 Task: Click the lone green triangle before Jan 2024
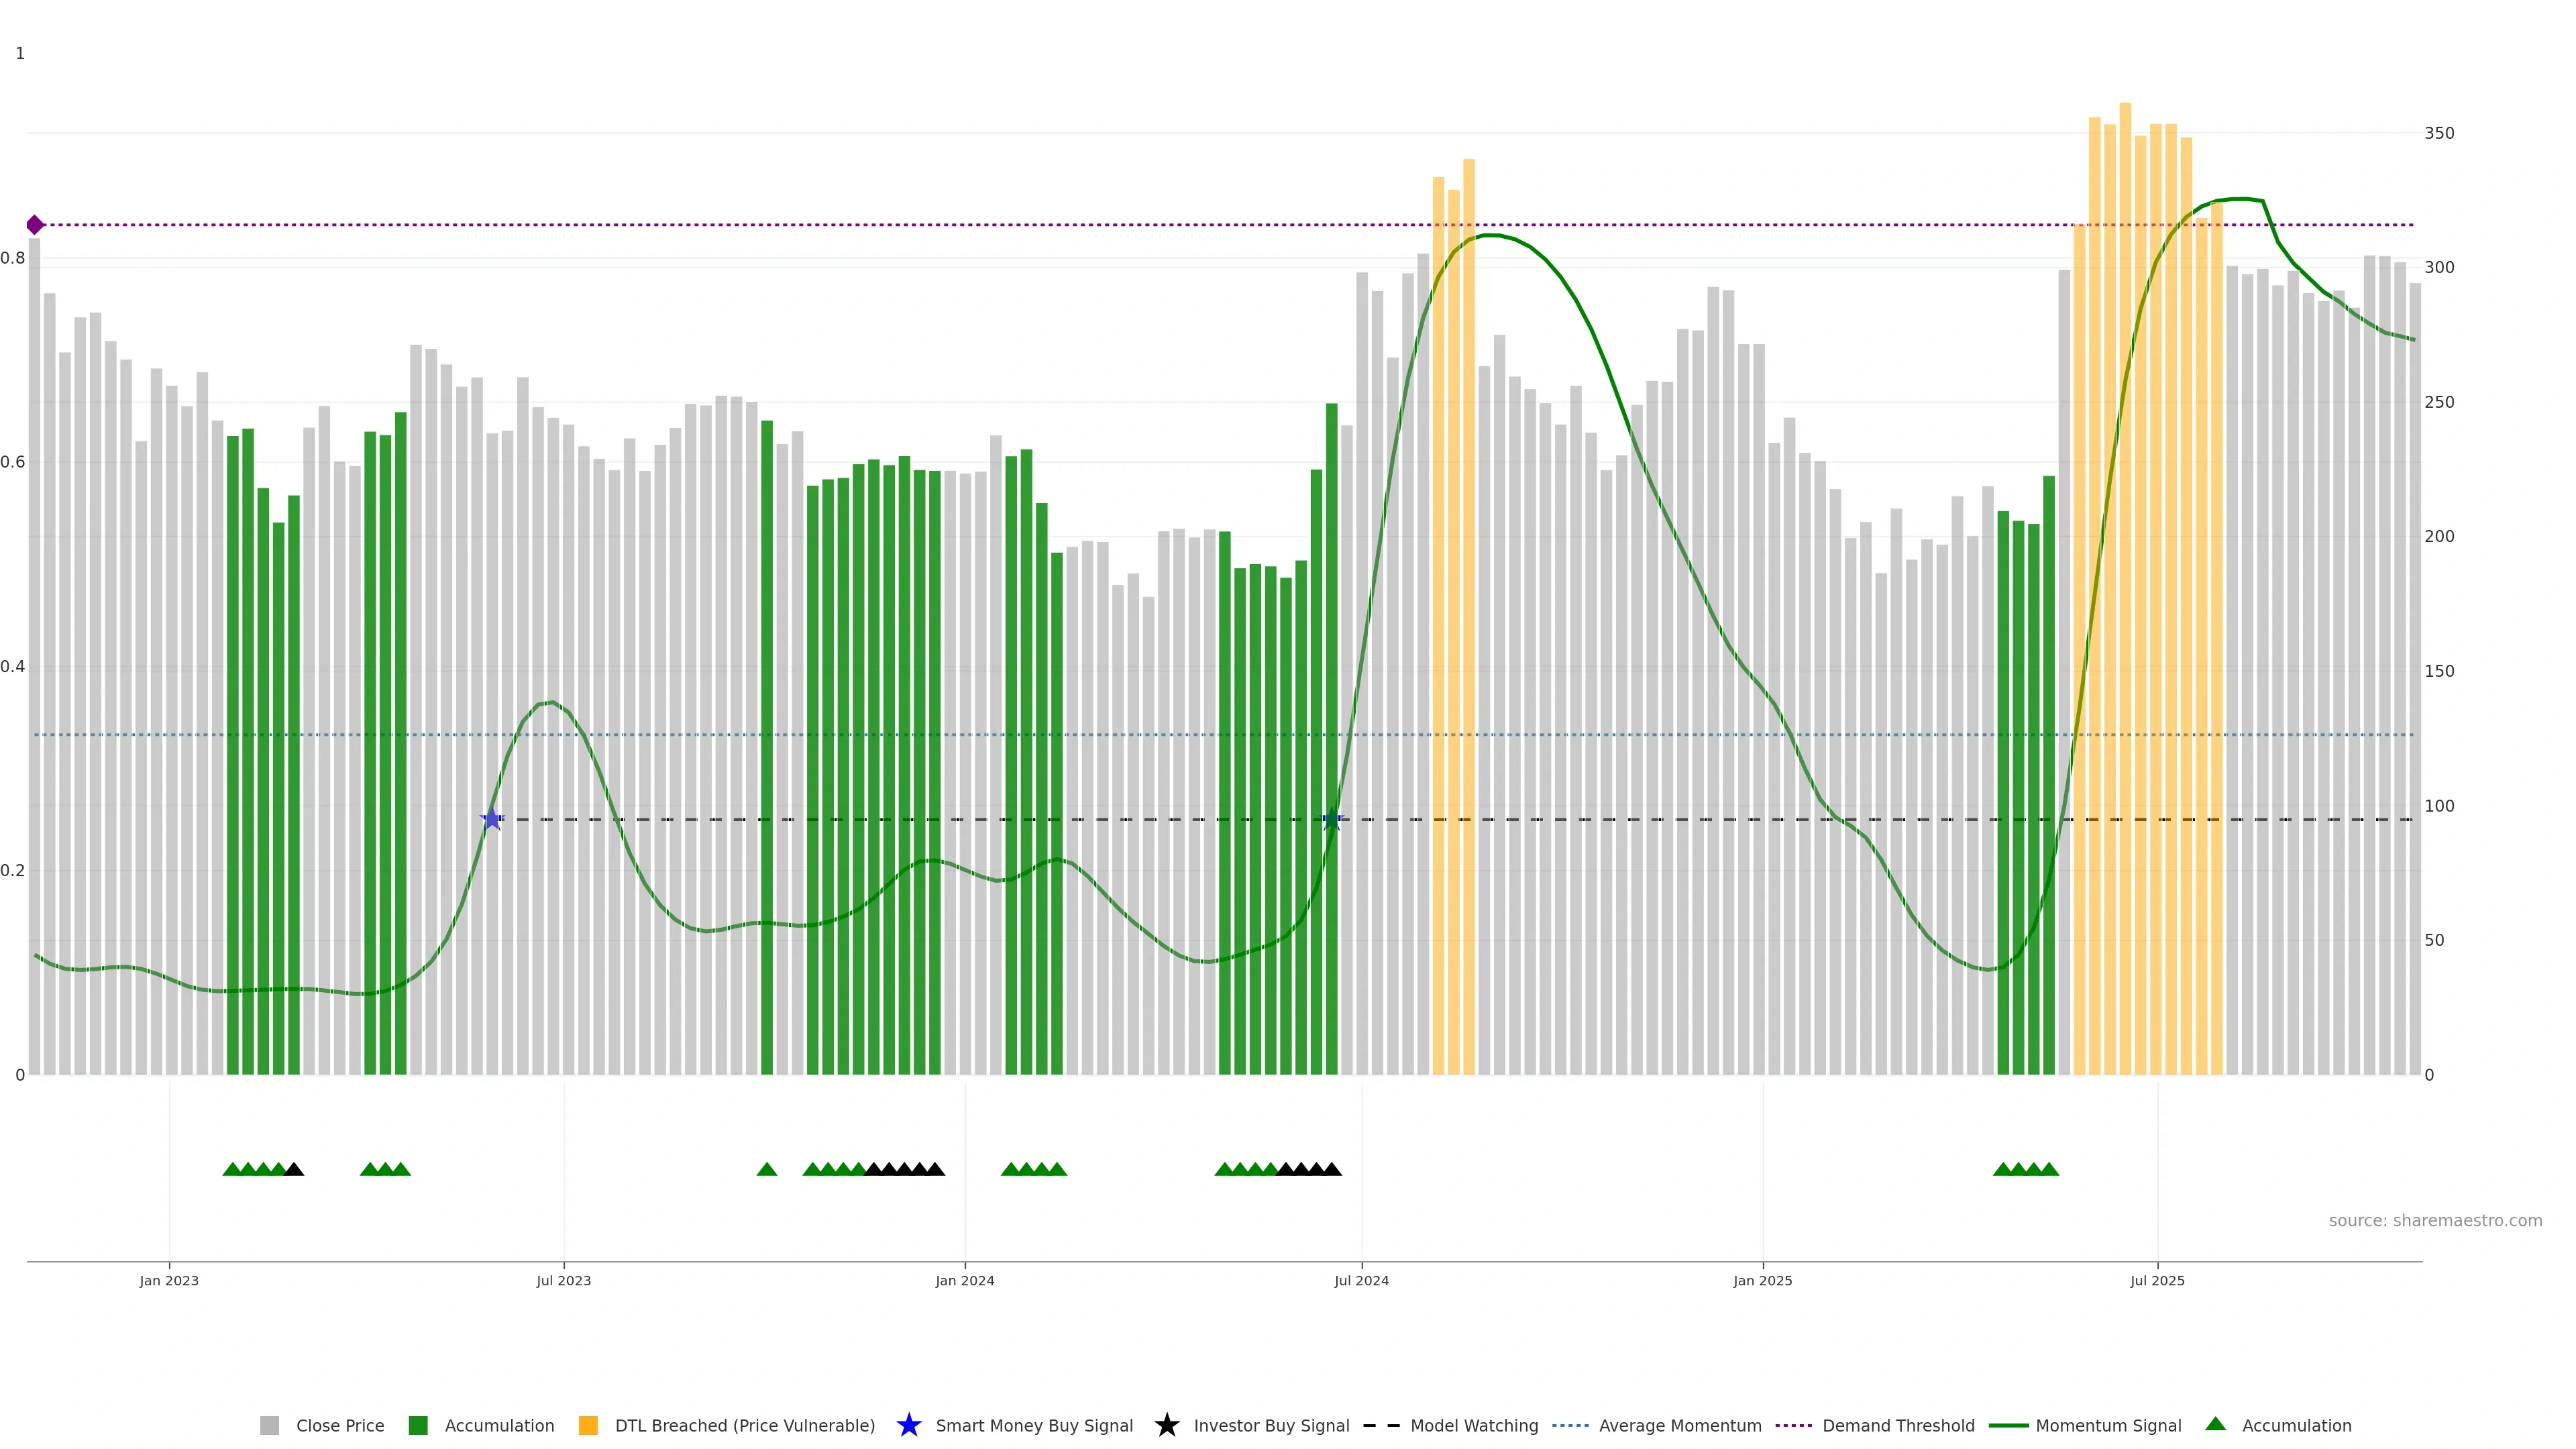point(767,1169)
